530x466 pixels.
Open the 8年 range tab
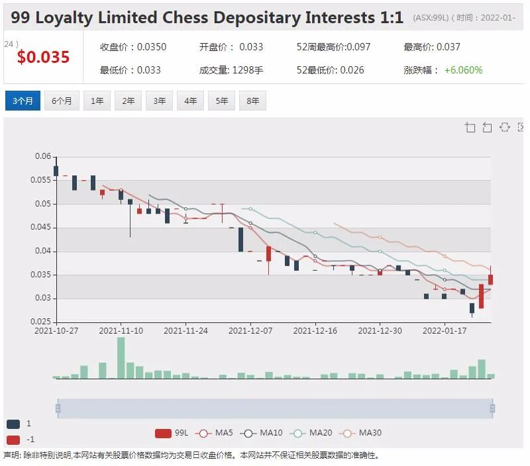tap(252, 101)
